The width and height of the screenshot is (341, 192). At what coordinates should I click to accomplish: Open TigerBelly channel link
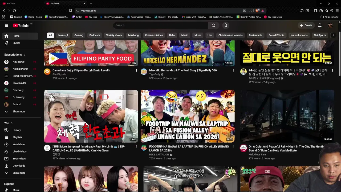coord(155,74)
